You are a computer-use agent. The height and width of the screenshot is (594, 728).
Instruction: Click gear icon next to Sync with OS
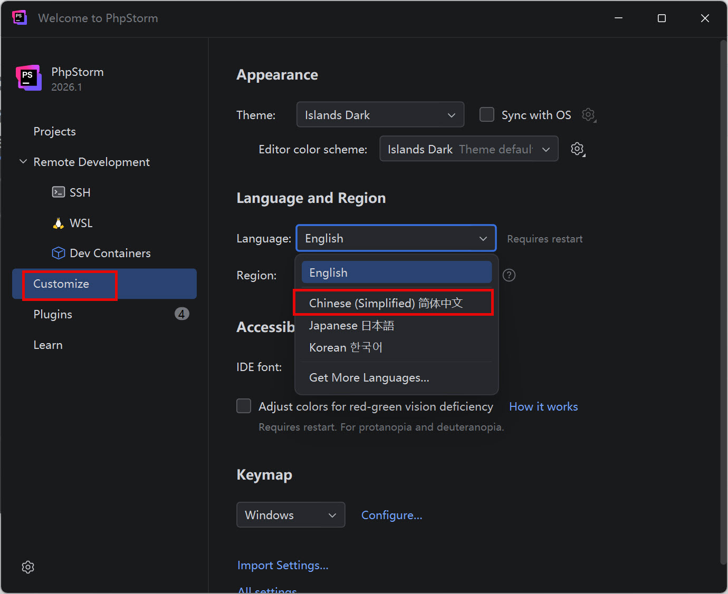point(588,115)
